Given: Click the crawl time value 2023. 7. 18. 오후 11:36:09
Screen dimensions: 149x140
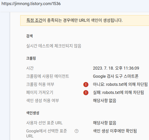Looking at the screenshot, I should (116, 68).
